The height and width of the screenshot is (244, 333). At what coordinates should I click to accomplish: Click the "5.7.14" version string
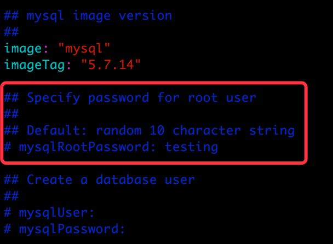[111, 65]
